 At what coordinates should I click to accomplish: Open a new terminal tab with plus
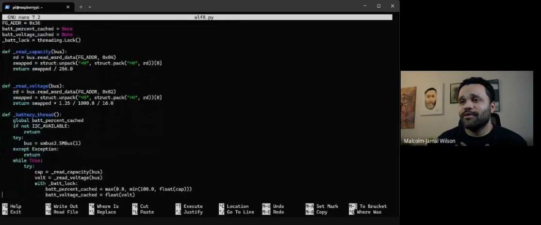pyautogui.click(x=81, y=7)
